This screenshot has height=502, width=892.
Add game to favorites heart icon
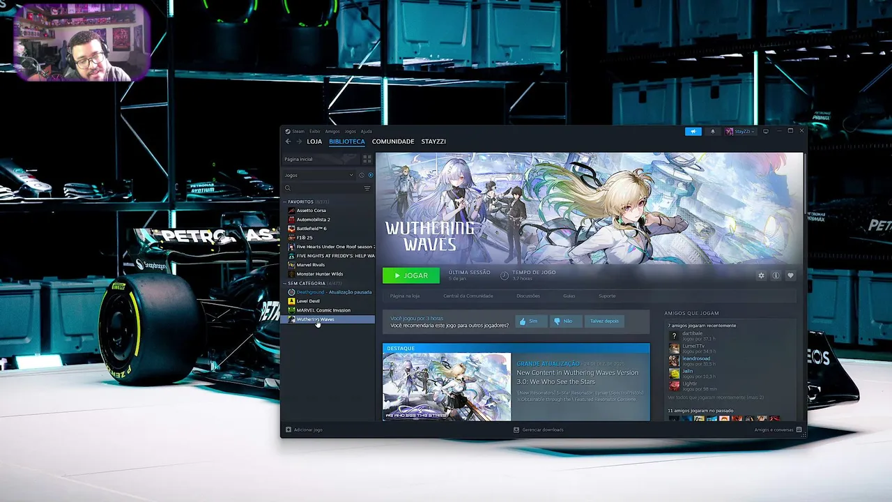tap(790, 275)
